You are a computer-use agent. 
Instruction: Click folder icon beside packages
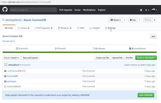pos(5,81)
